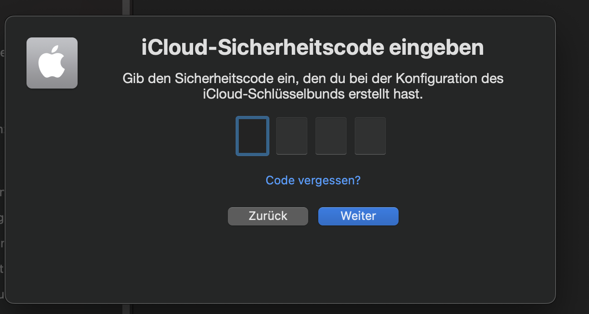Click the blue Weiter button

pyautogui.click(x=358, y=216)
